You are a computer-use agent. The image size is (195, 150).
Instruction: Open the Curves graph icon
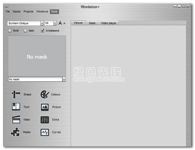pyautogui.click(x=45, y=132)
